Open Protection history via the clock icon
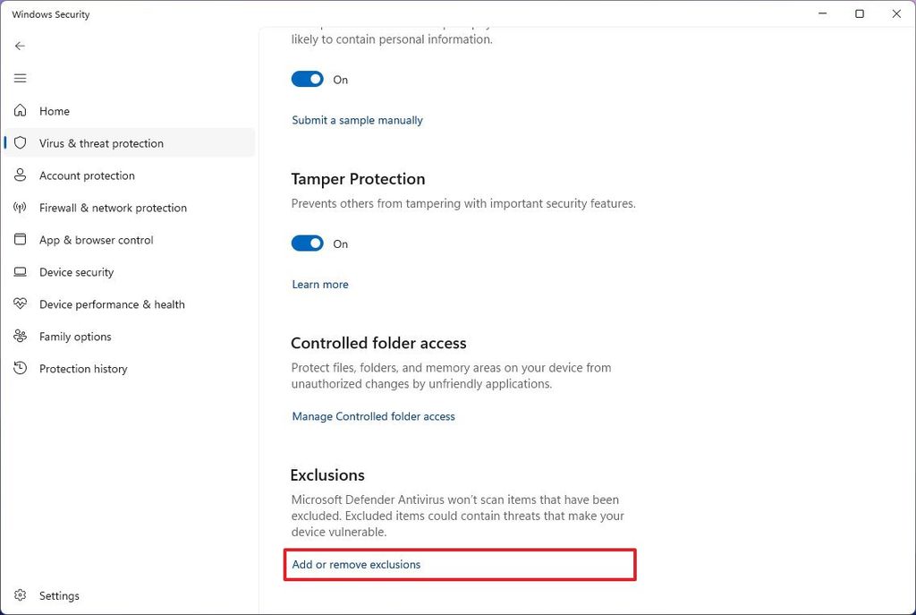 click(20, 369)
